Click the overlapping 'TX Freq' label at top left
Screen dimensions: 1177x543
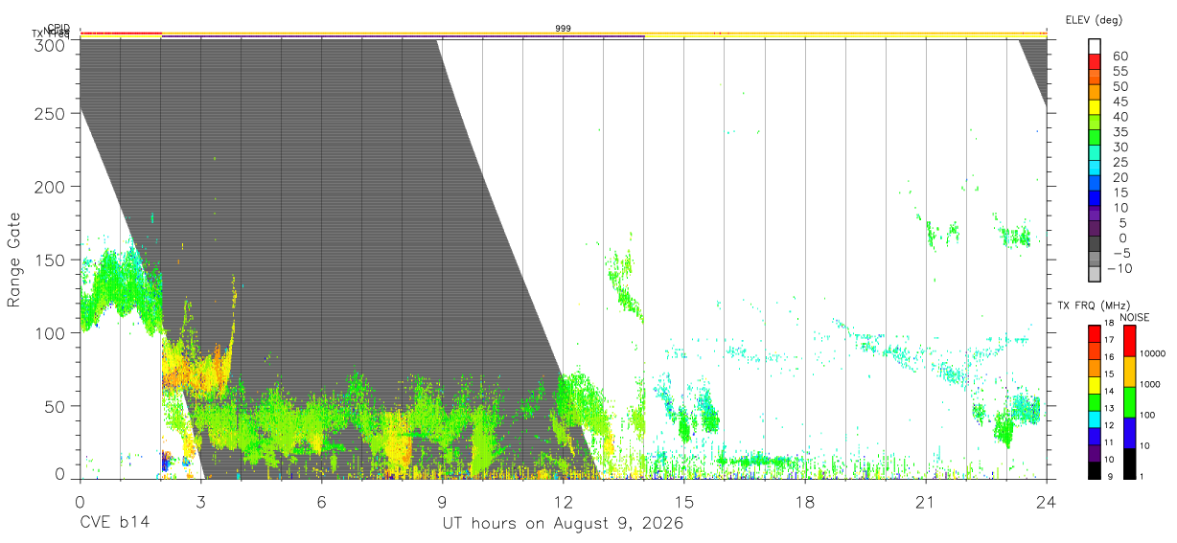52,34
